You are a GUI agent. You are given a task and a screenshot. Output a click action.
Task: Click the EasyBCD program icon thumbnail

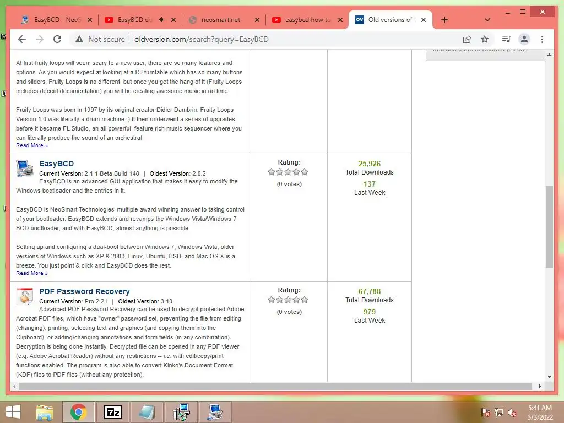[25, 169]
